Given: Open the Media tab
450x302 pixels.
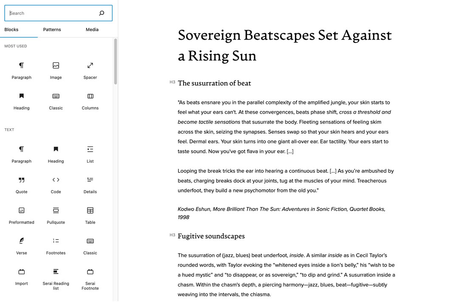Looking at the screenshot, I should point(92,30).
